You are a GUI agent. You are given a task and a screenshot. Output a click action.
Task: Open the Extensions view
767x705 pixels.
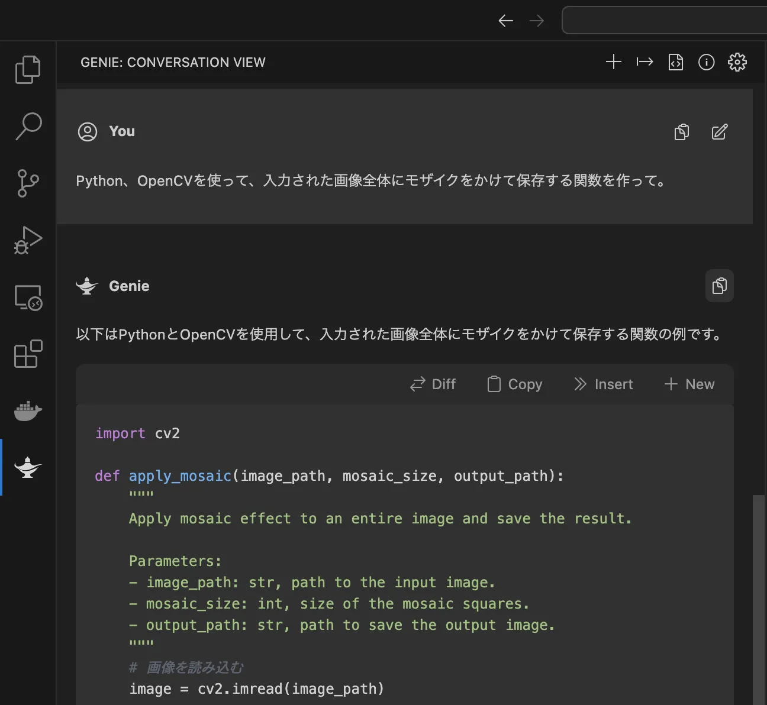click(27, 354)
